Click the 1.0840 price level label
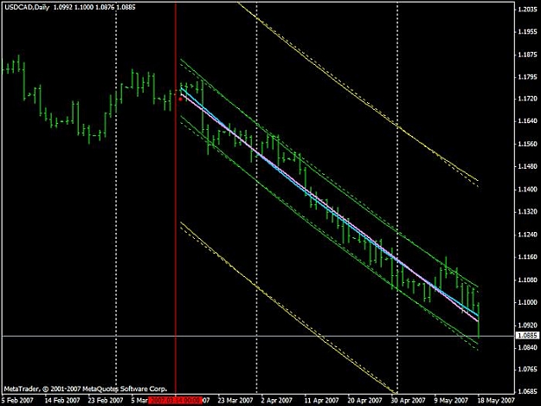The width and height of the screenshot is (541, 406). (528, 347)
